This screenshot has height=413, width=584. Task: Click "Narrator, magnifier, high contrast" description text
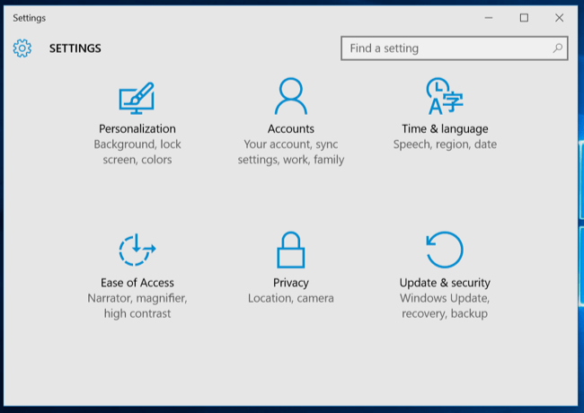pyautogui.click(x=137, y=306)
